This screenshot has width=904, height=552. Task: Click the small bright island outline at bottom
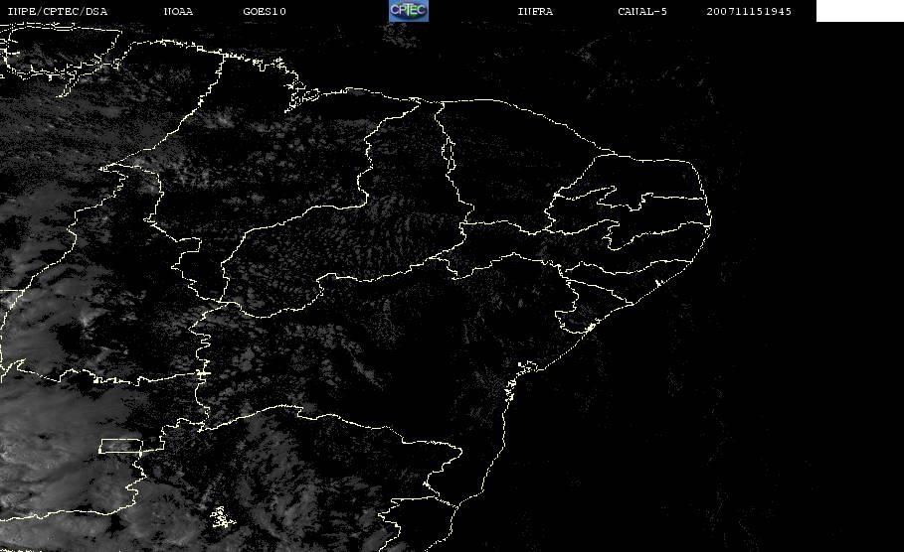coord(220,516)
